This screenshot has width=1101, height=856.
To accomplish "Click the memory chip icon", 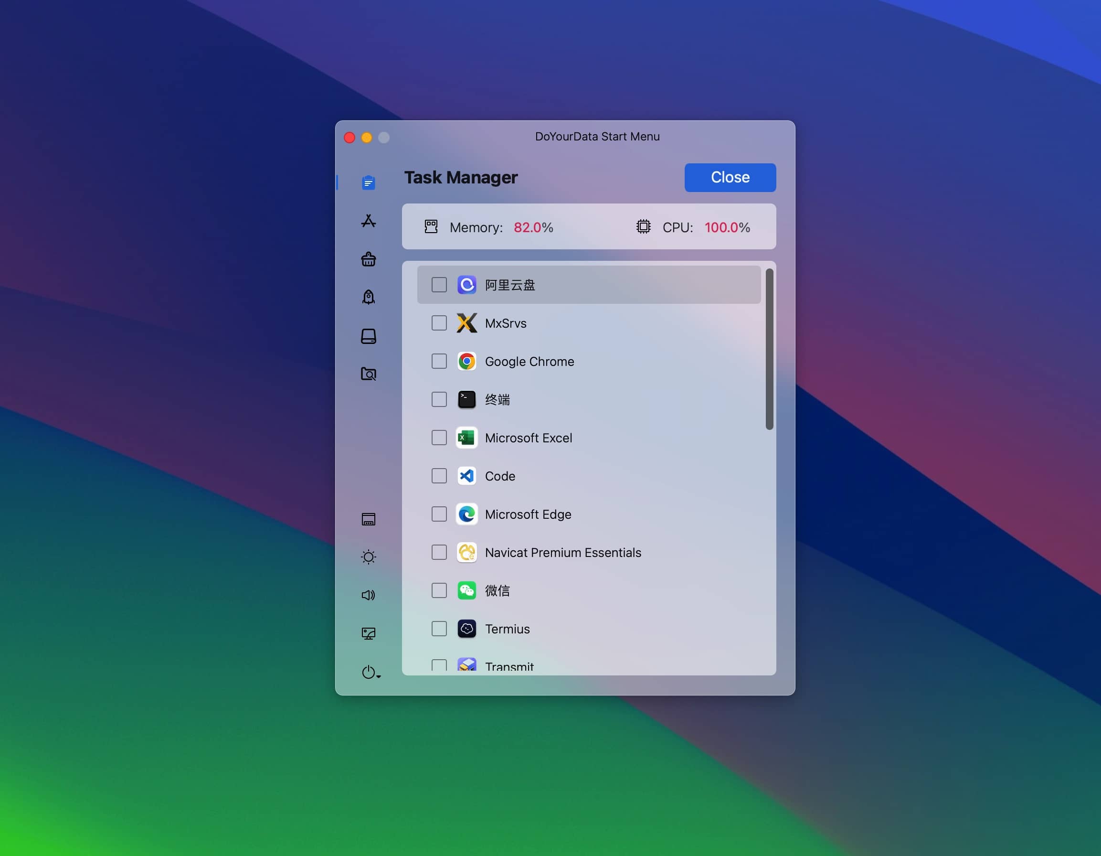I will 431,226.
